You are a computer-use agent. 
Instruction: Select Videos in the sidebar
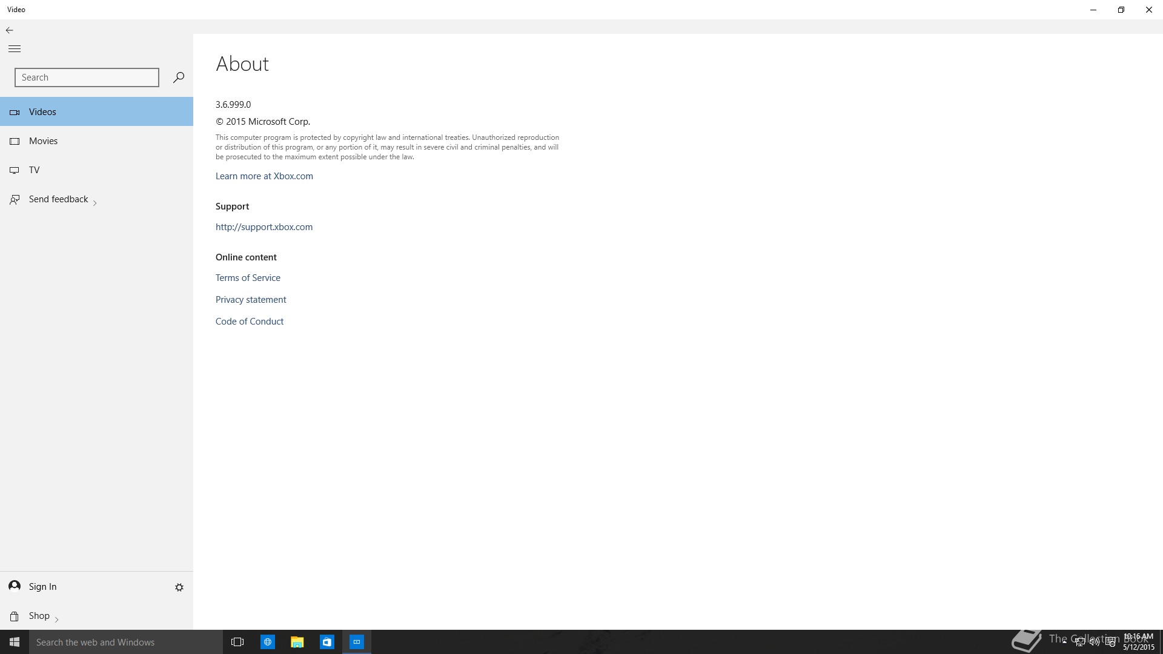pyautogui.click(x=96, y=111)
